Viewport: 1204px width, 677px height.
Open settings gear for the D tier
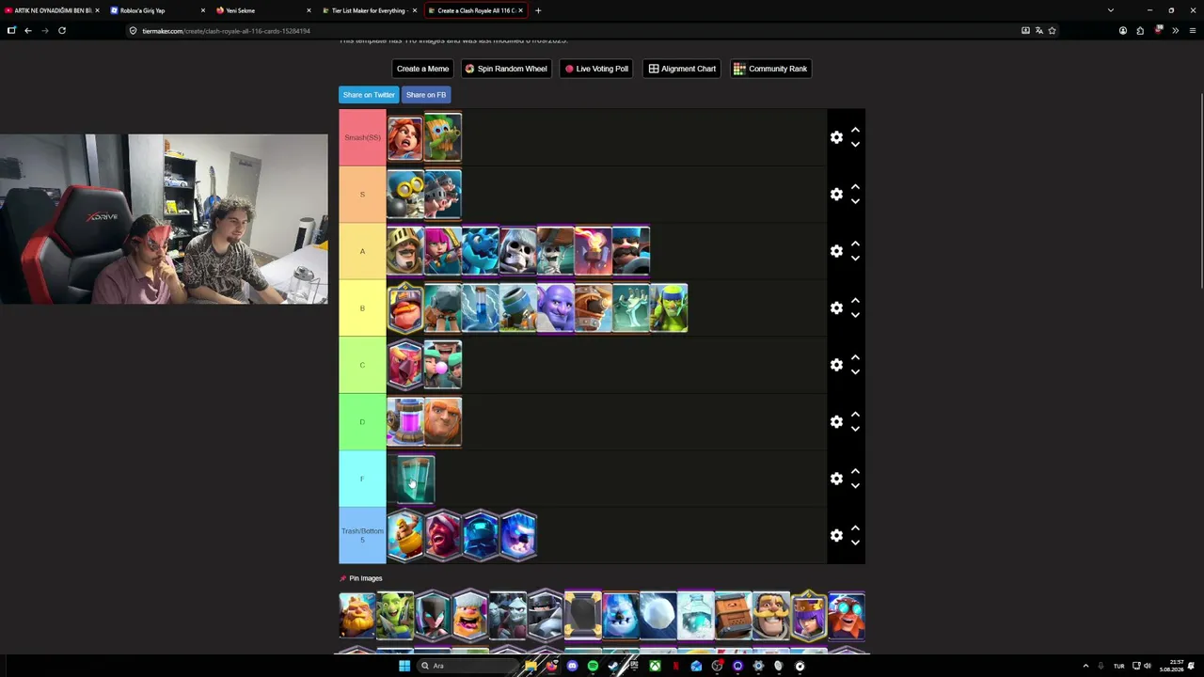836,422
